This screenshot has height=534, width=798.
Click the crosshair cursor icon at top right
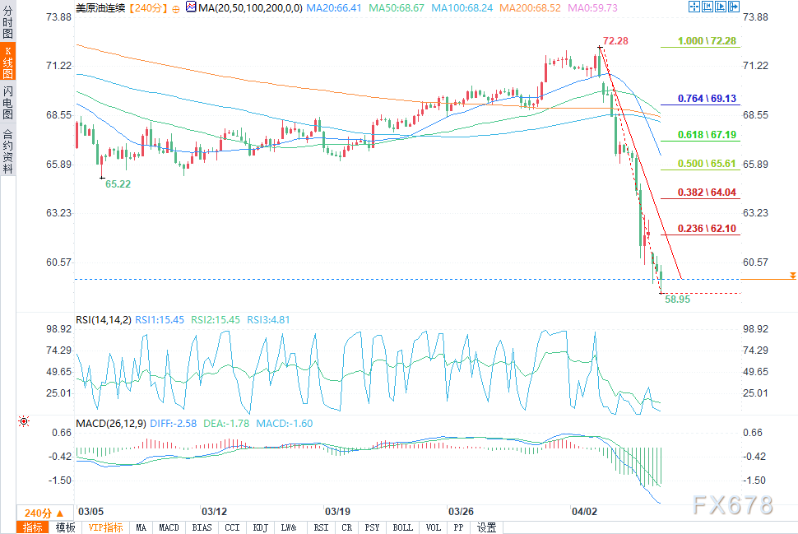coord(695,7)
